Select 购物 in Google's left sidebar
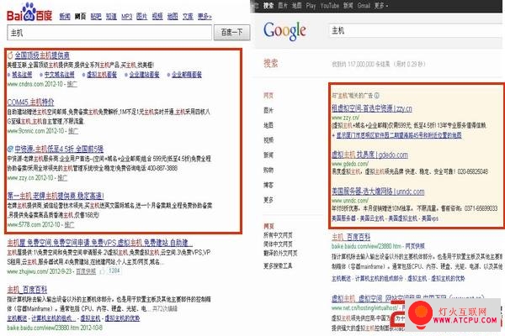The width and height of the screenshot is (505, 336). tap(268, 170)
